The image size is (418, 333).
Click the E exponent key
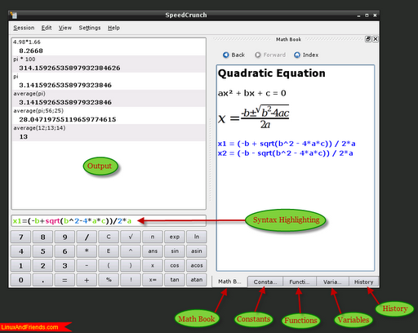pos(109,251)
